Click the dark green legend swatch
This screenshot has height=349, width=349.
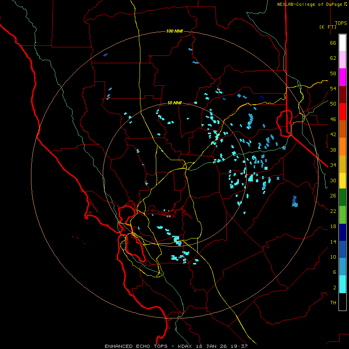342,197
